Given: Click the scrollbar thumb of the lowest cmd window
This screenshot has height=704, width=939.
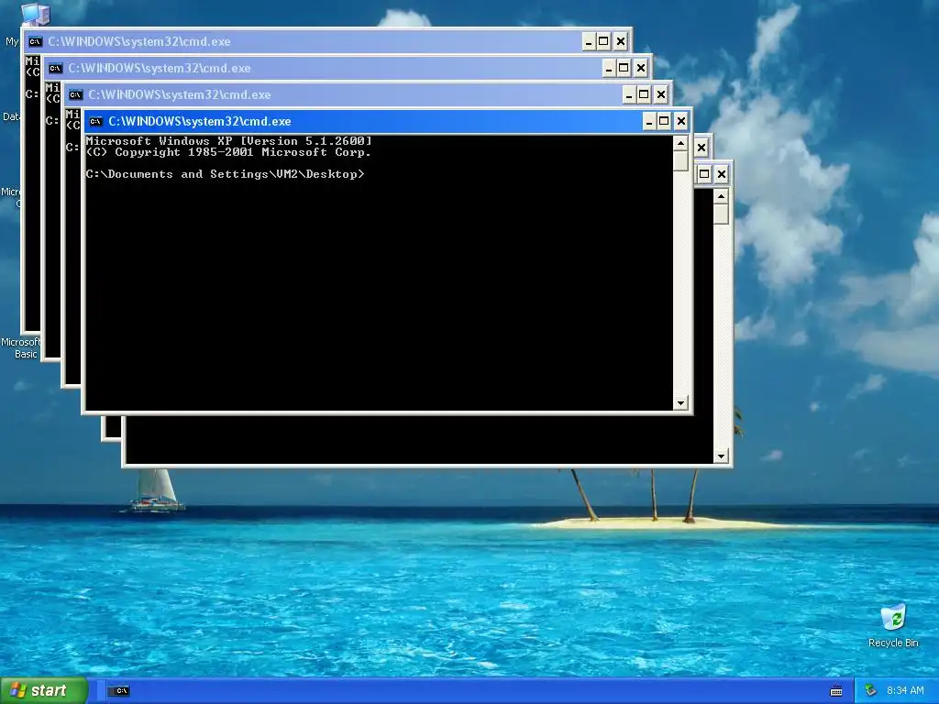Looking at the screenshot, I should coord(721,214).
